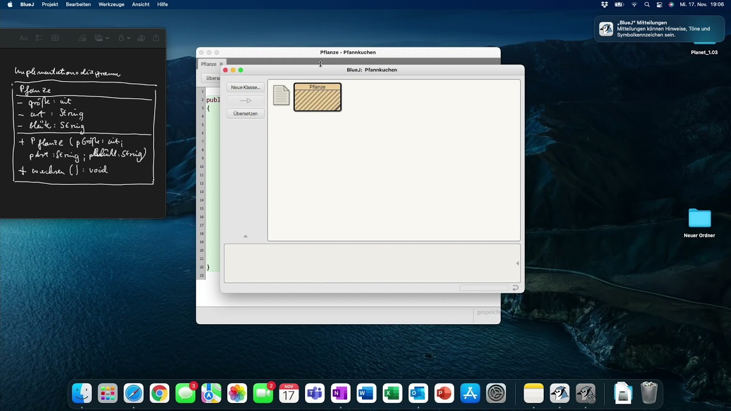Screen dimensions: 731x411
Task: Insert a table in Notes
Action: pos(55,38)
